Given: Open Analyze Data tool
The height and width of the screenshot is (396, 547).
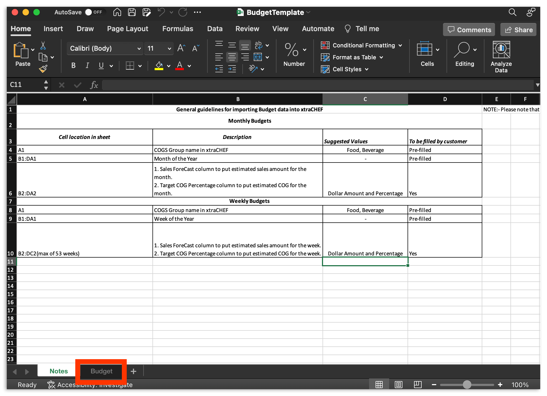Looking at the screenshot, I should click(x=501, y=57).
